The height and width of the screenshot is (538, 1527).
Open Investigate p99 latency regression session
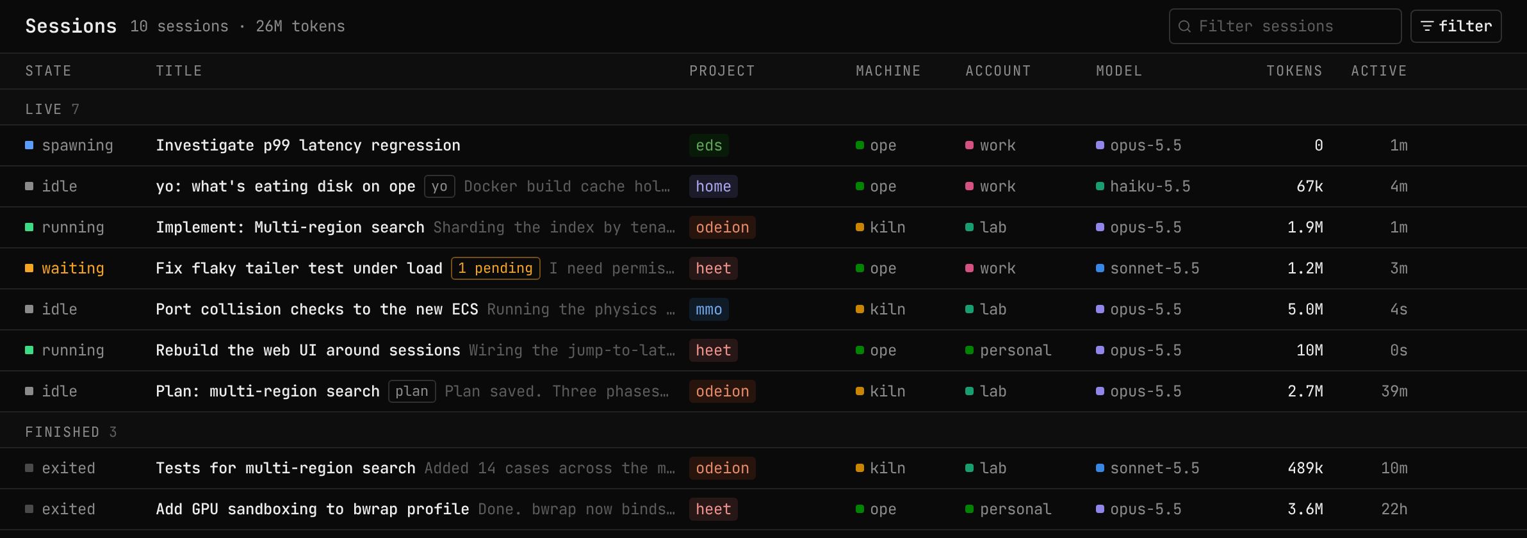tap(308, 145)
